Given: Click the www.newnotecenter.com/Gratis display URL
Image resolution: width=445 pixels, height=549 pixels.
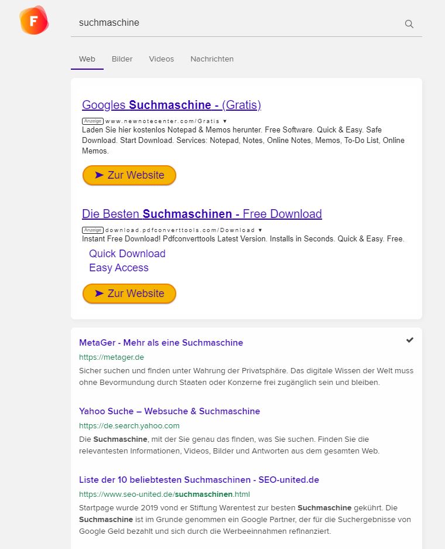Looking at the screenshot, I should [162, 121].
